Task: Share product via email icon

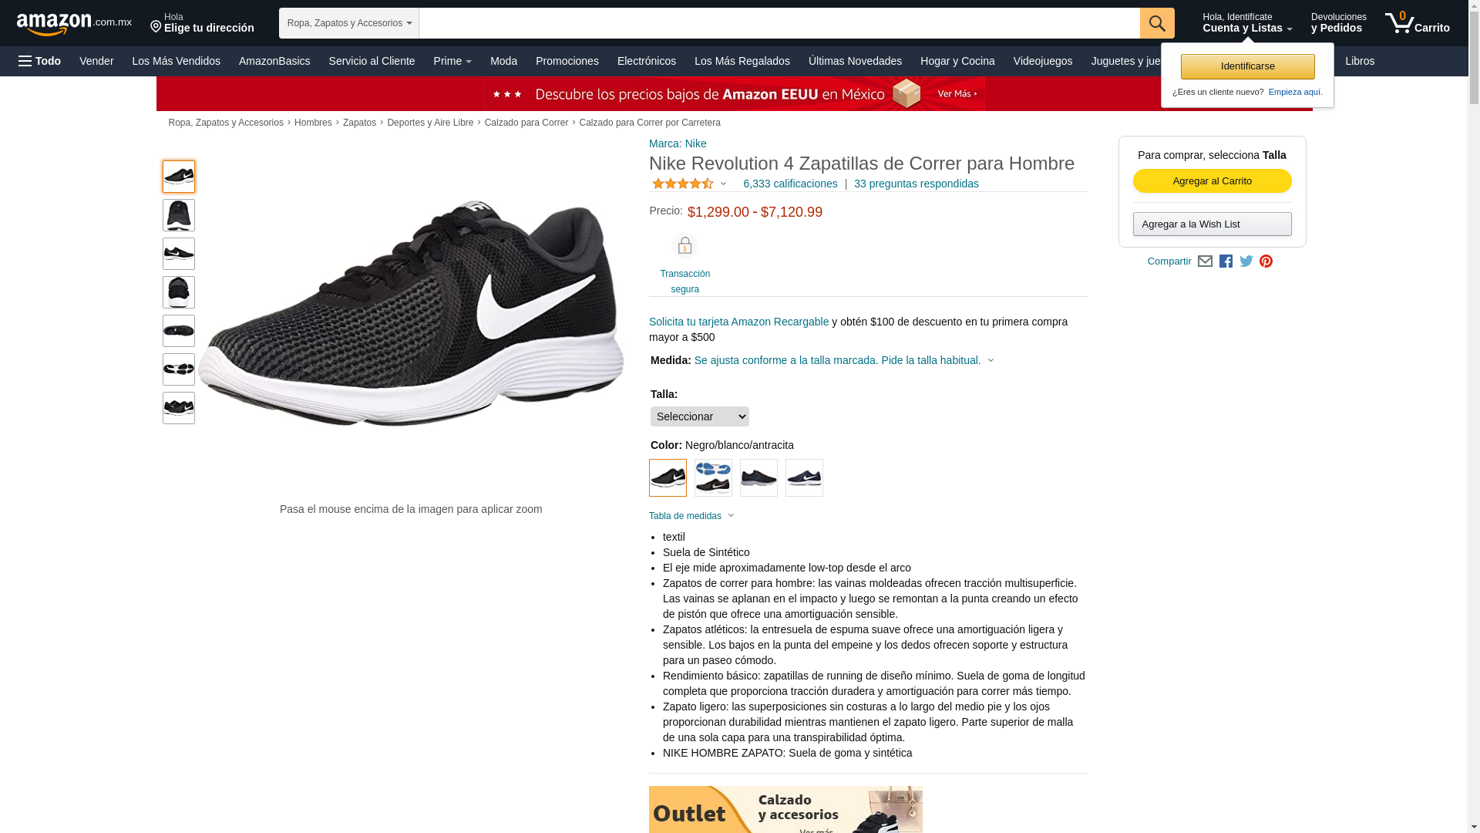Action: (1205, 261)
